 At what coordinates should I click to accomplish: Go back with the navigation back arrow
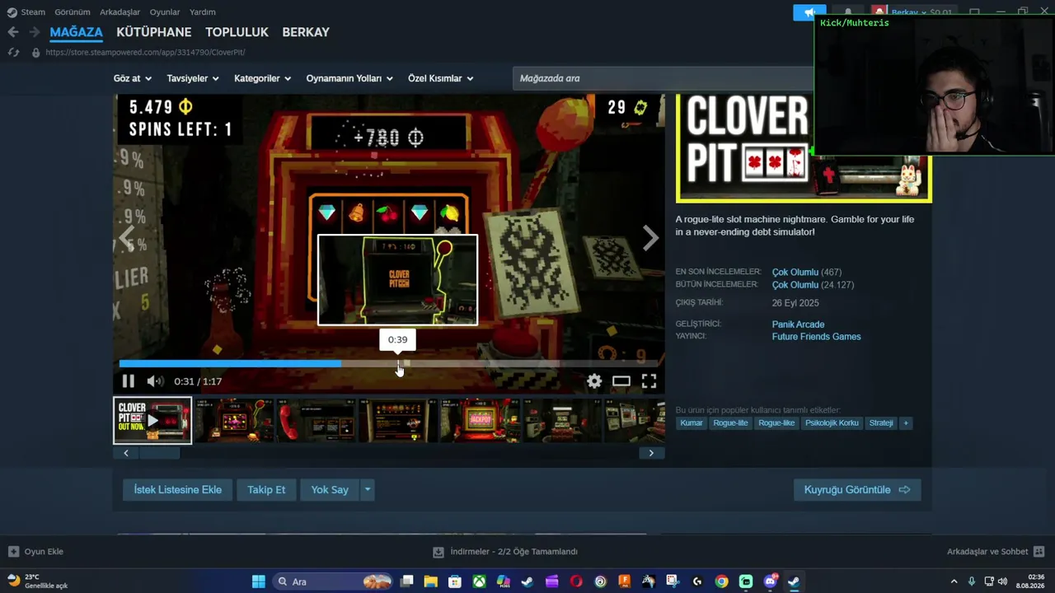click(13, 32)
